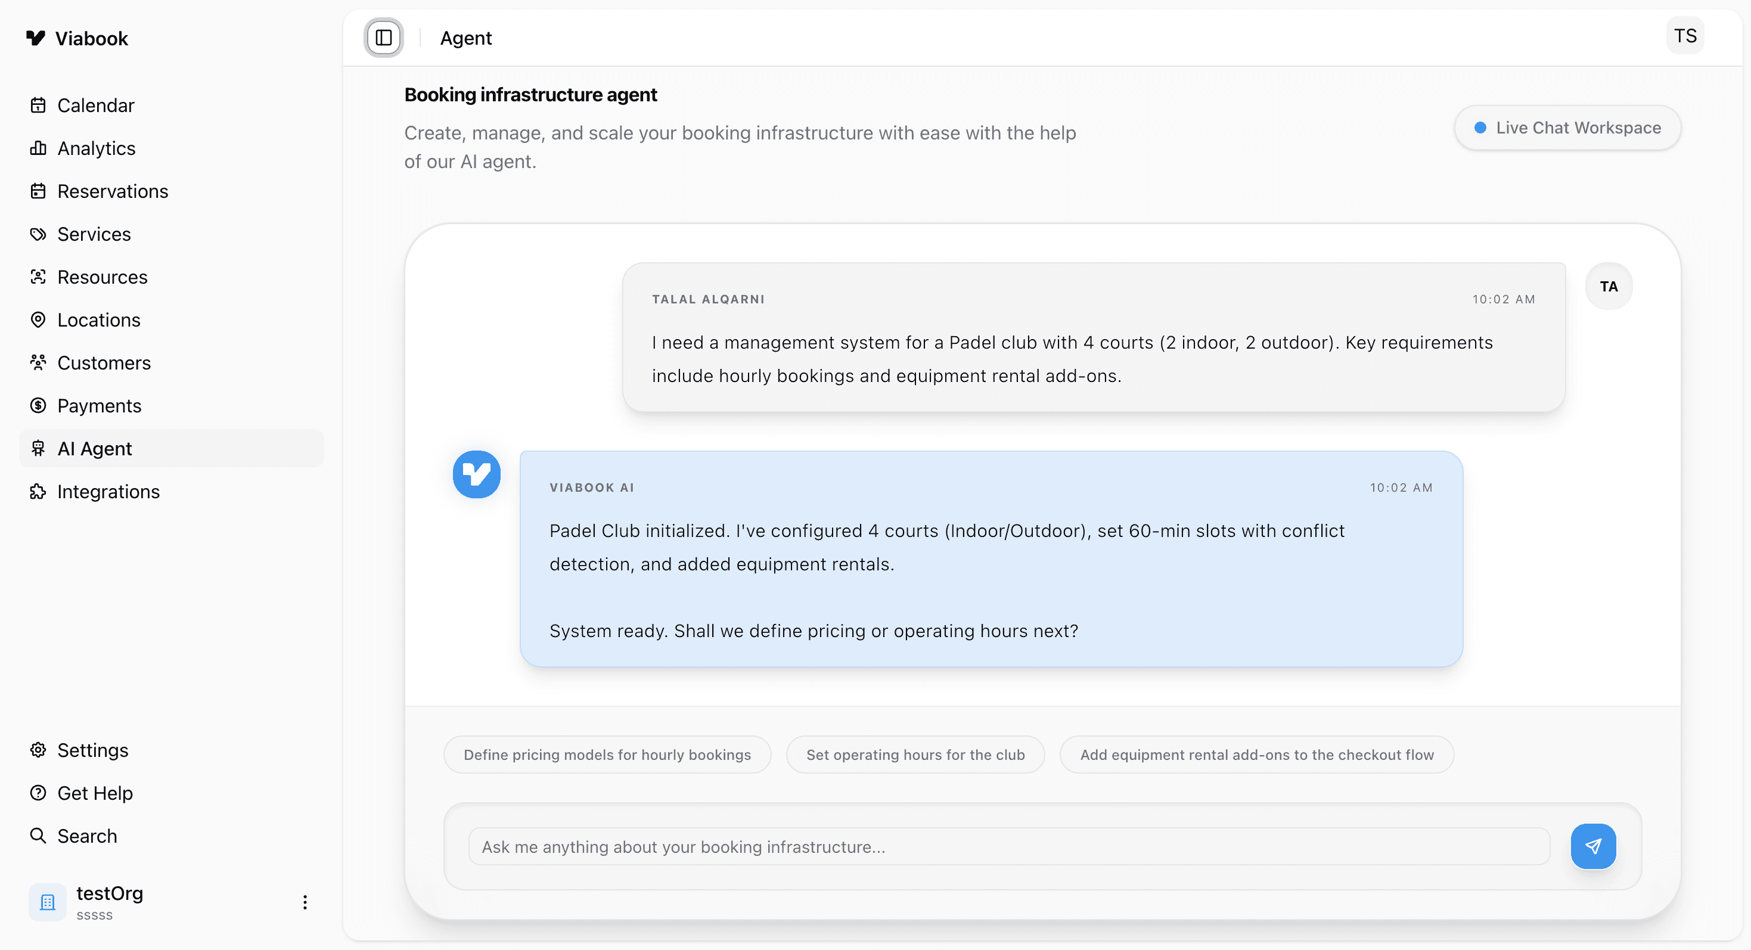Toggle the sidebar panel visibility
Image resolution: width=1751 pixels, height=950 pixels.
pyautogui.click(x=383, y=38)
